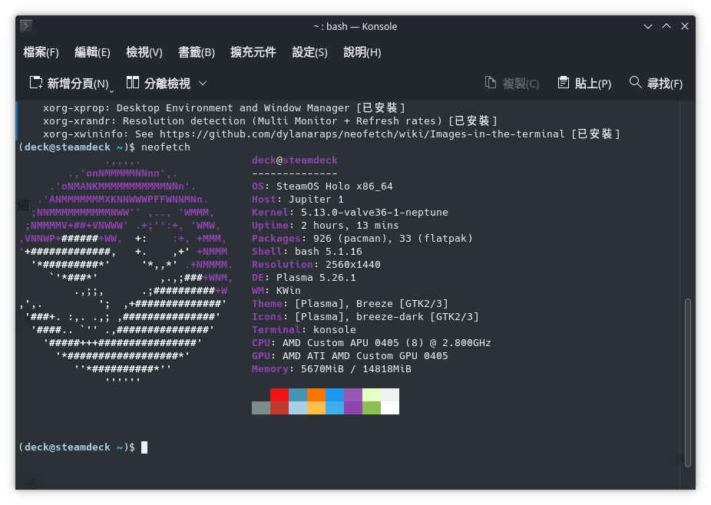Click the DE value 'Plasma 5.26.1'

(316, 277)
